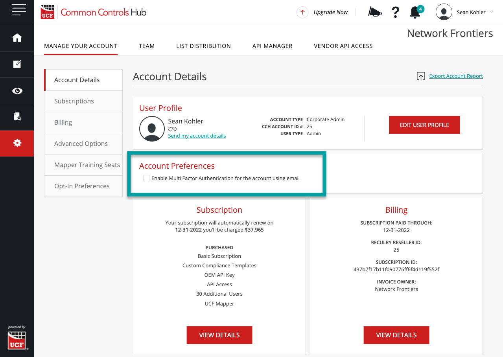Click the EDIT USER PROFILE button
The image size is (503, 357).
(x=424, y=125)
